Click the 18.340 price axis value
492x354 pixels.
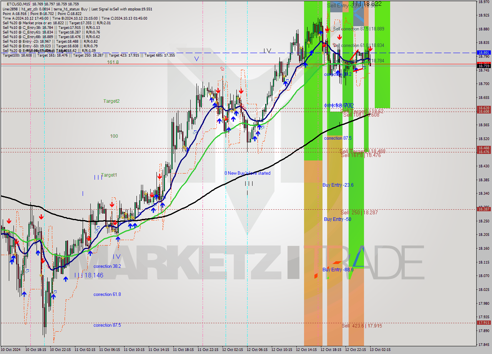(x=484, y=193)
